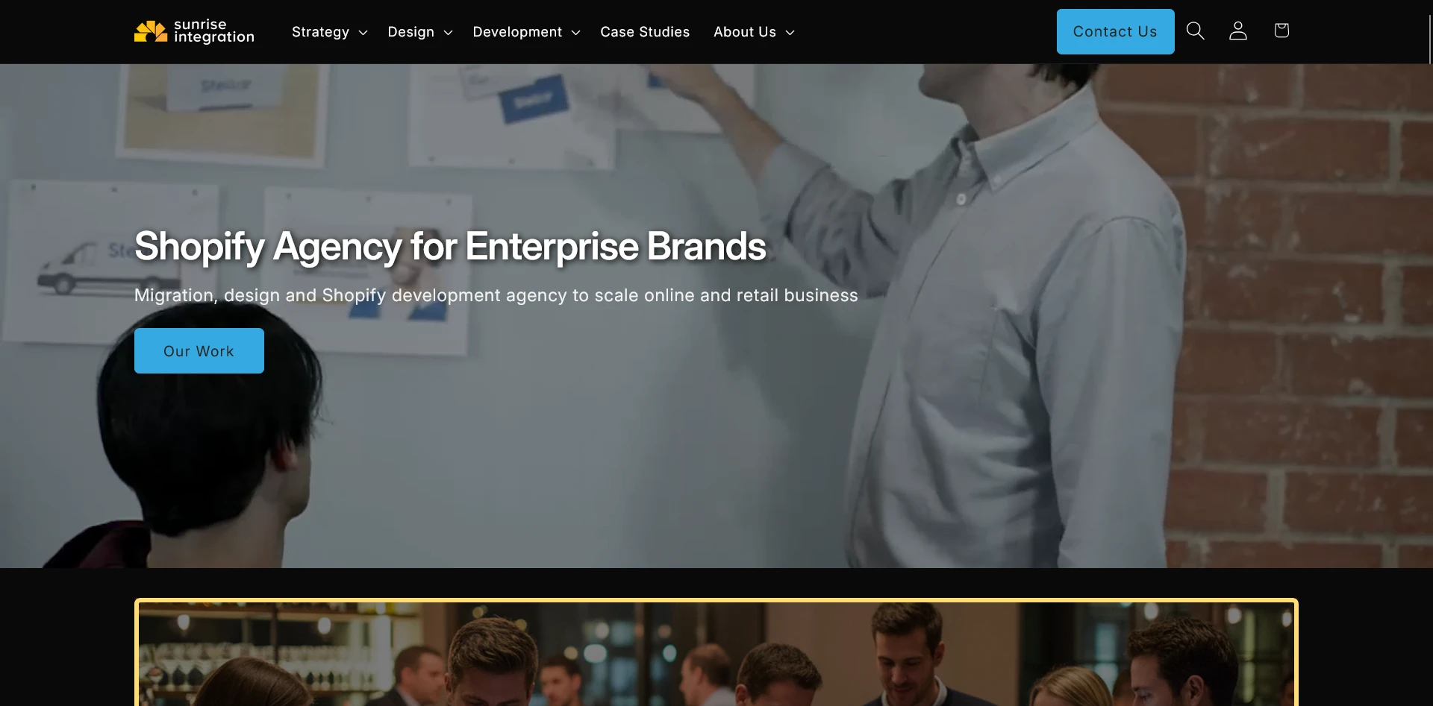1433x706 pixels.
Task: Click the Shopify Agency for Enterprise Brands heading
Action: point(450,247)
